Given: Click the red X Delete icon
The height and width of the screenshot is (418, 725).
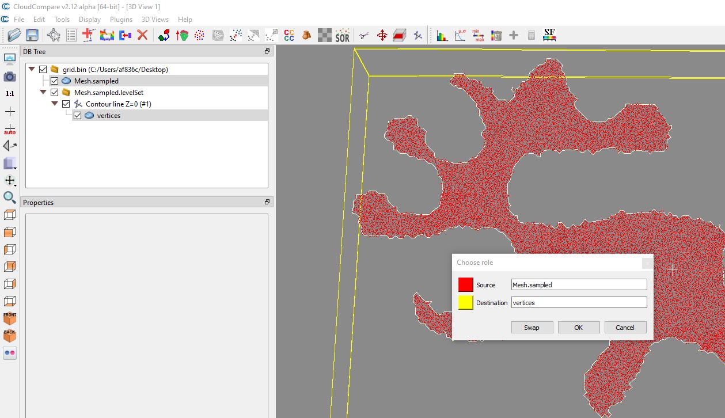Looking at the screenshot, I should pos(142,36).
